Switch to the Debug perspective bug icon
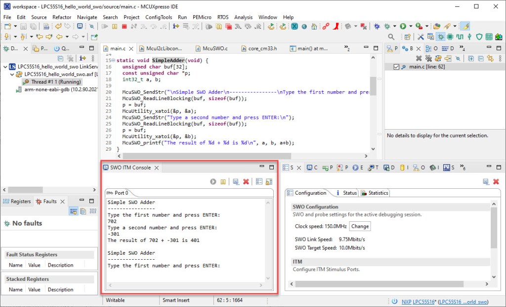Image resolution: width=506 pixels, height=307 pixels. pos(441,37)
